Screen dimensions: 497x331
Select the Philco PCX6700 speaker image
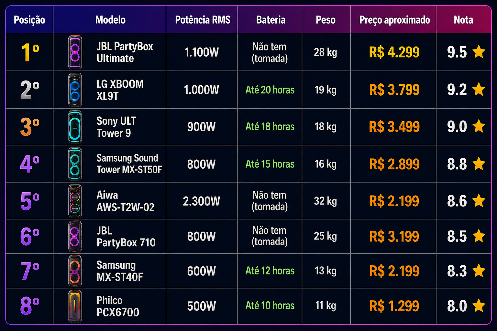point(75,306)
